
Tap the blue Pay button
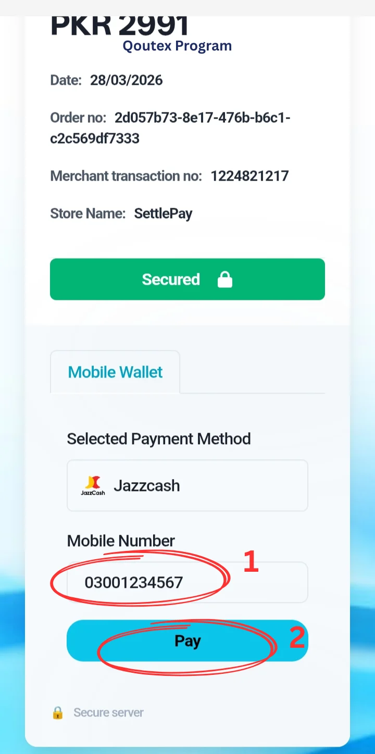(187, 640)
